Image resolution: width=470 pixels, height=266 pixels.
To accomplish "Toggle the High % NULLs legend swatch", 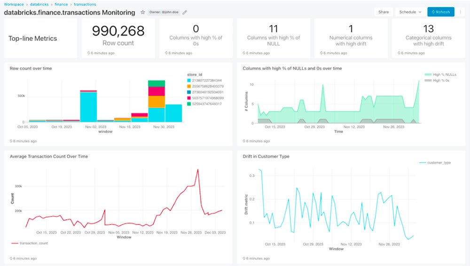I will [x=428, y=75].
